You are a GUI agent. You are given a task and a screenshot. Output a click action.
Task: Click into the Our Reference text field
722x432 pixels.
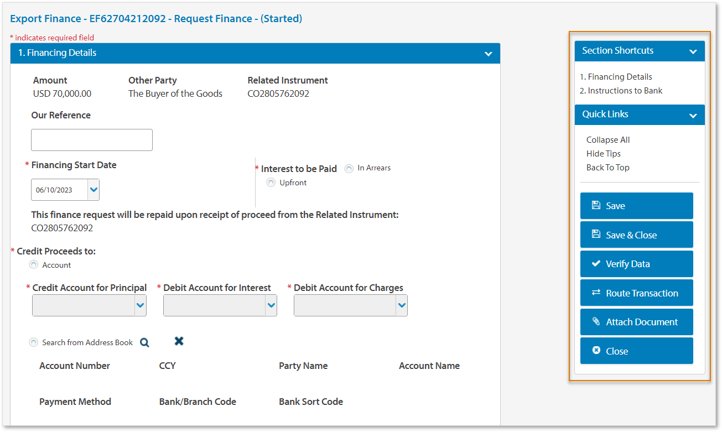tap(92, 140)
